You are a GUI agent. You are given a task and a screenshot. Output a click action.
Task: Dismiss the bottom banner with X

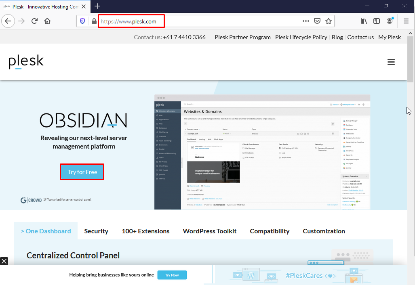(4, 261)
